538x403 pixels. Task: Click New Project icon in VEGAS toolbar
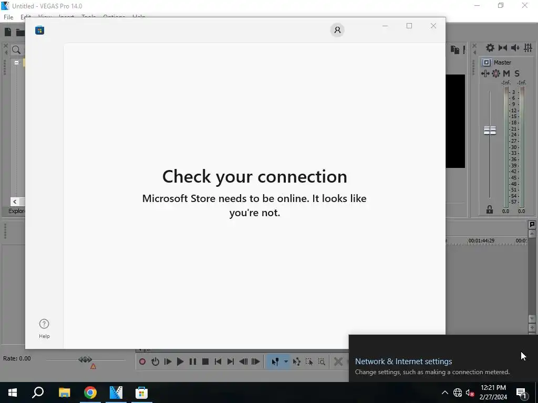8,32
